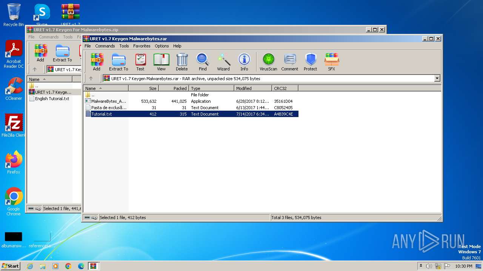Select Pasta de exclusã... text file

191,108
